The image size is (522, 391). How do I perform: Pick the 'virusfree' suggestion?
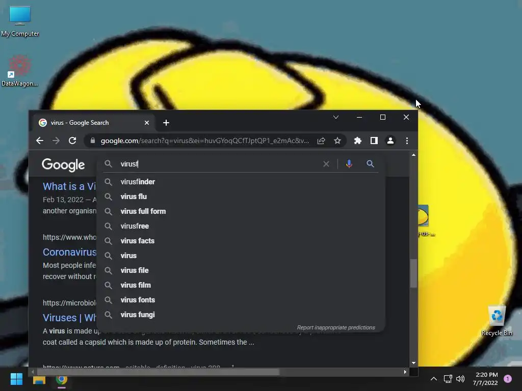pyautogui.click(x=241, y=226)
